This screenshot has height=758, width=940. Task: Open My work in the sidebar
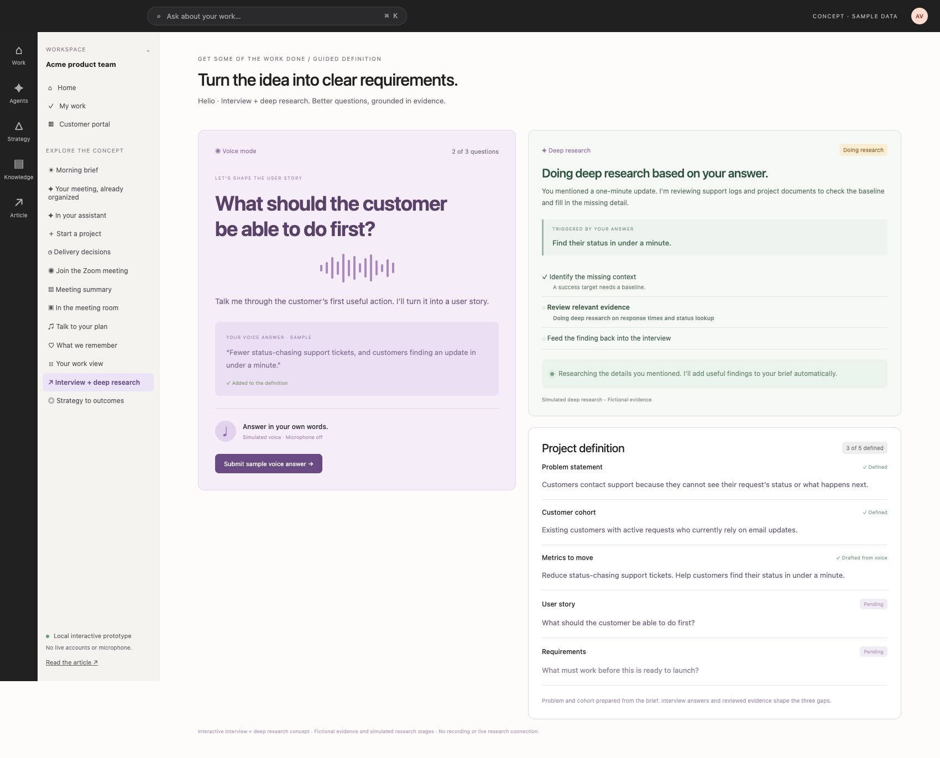98,106
